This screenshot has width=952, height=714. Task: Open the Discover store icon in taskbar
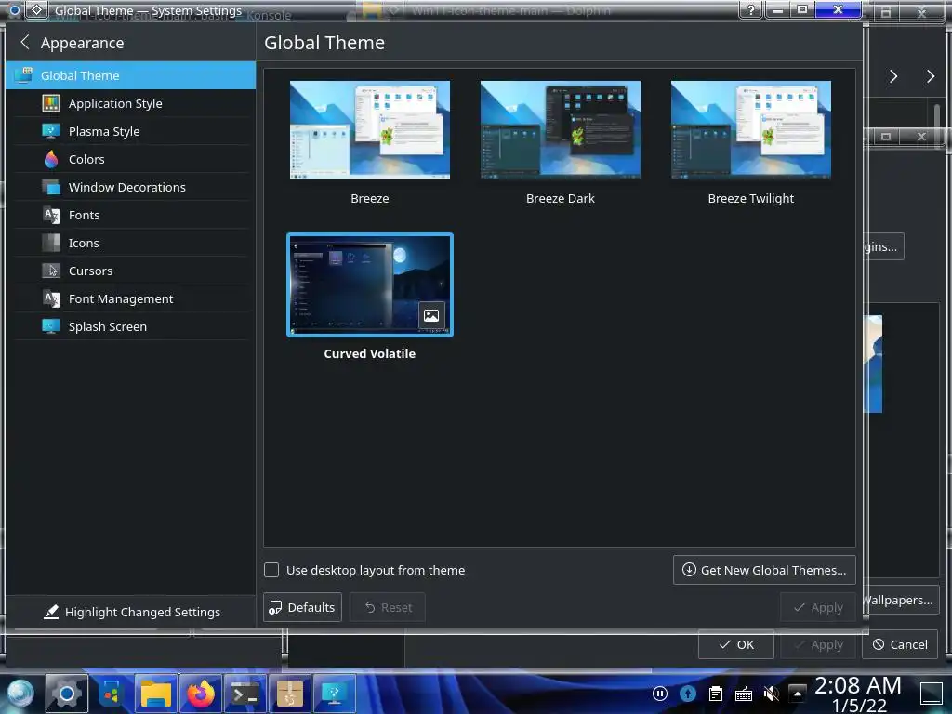tap(112, 694)
